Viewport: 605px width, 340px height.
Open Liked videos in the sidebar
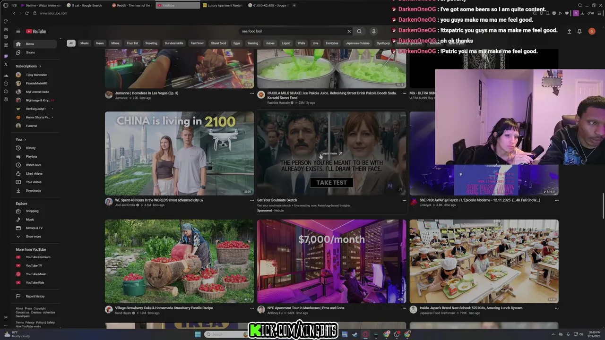pos(35,173)
